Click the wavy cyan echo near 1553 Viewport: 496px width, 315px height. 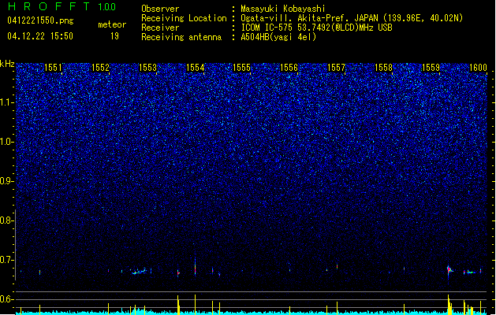click(x=140, y=272)
